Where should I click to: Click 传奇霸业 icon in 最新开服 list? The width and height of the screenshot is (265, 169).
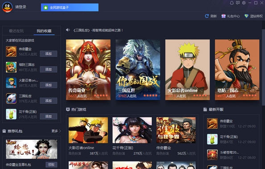coord(212,124)
